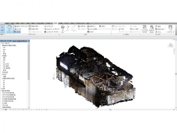177x133 pixels.
Task: Click Project Browser scroll-down arrow
Action: [x=29, y=108]
